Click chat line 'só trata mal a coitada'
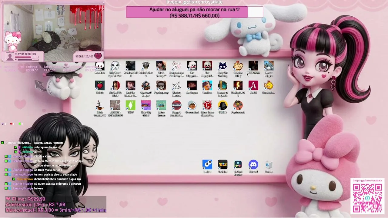Screen dimensions: 388x218 coord(48,170)
